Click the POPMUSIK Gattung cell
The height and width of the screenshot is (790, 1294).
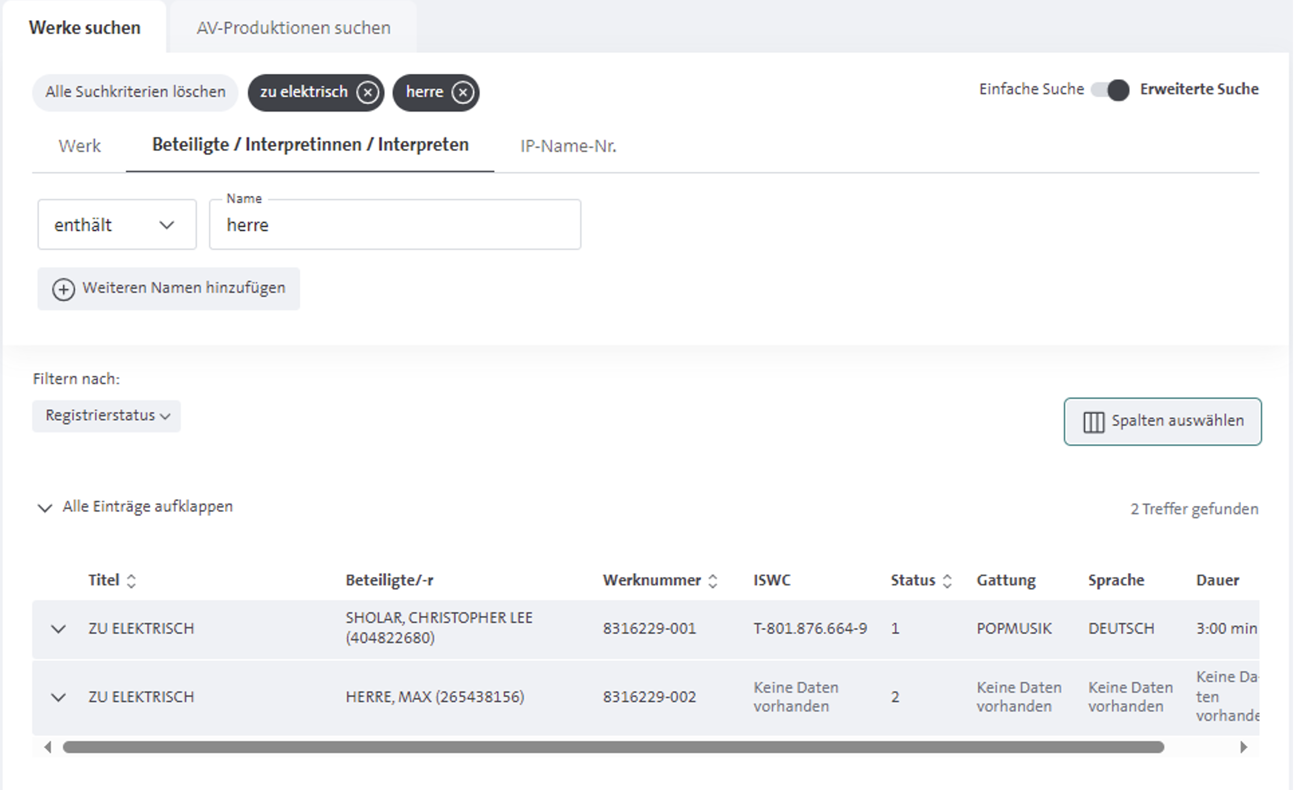pyautogui.click(x=1014, y=629)
